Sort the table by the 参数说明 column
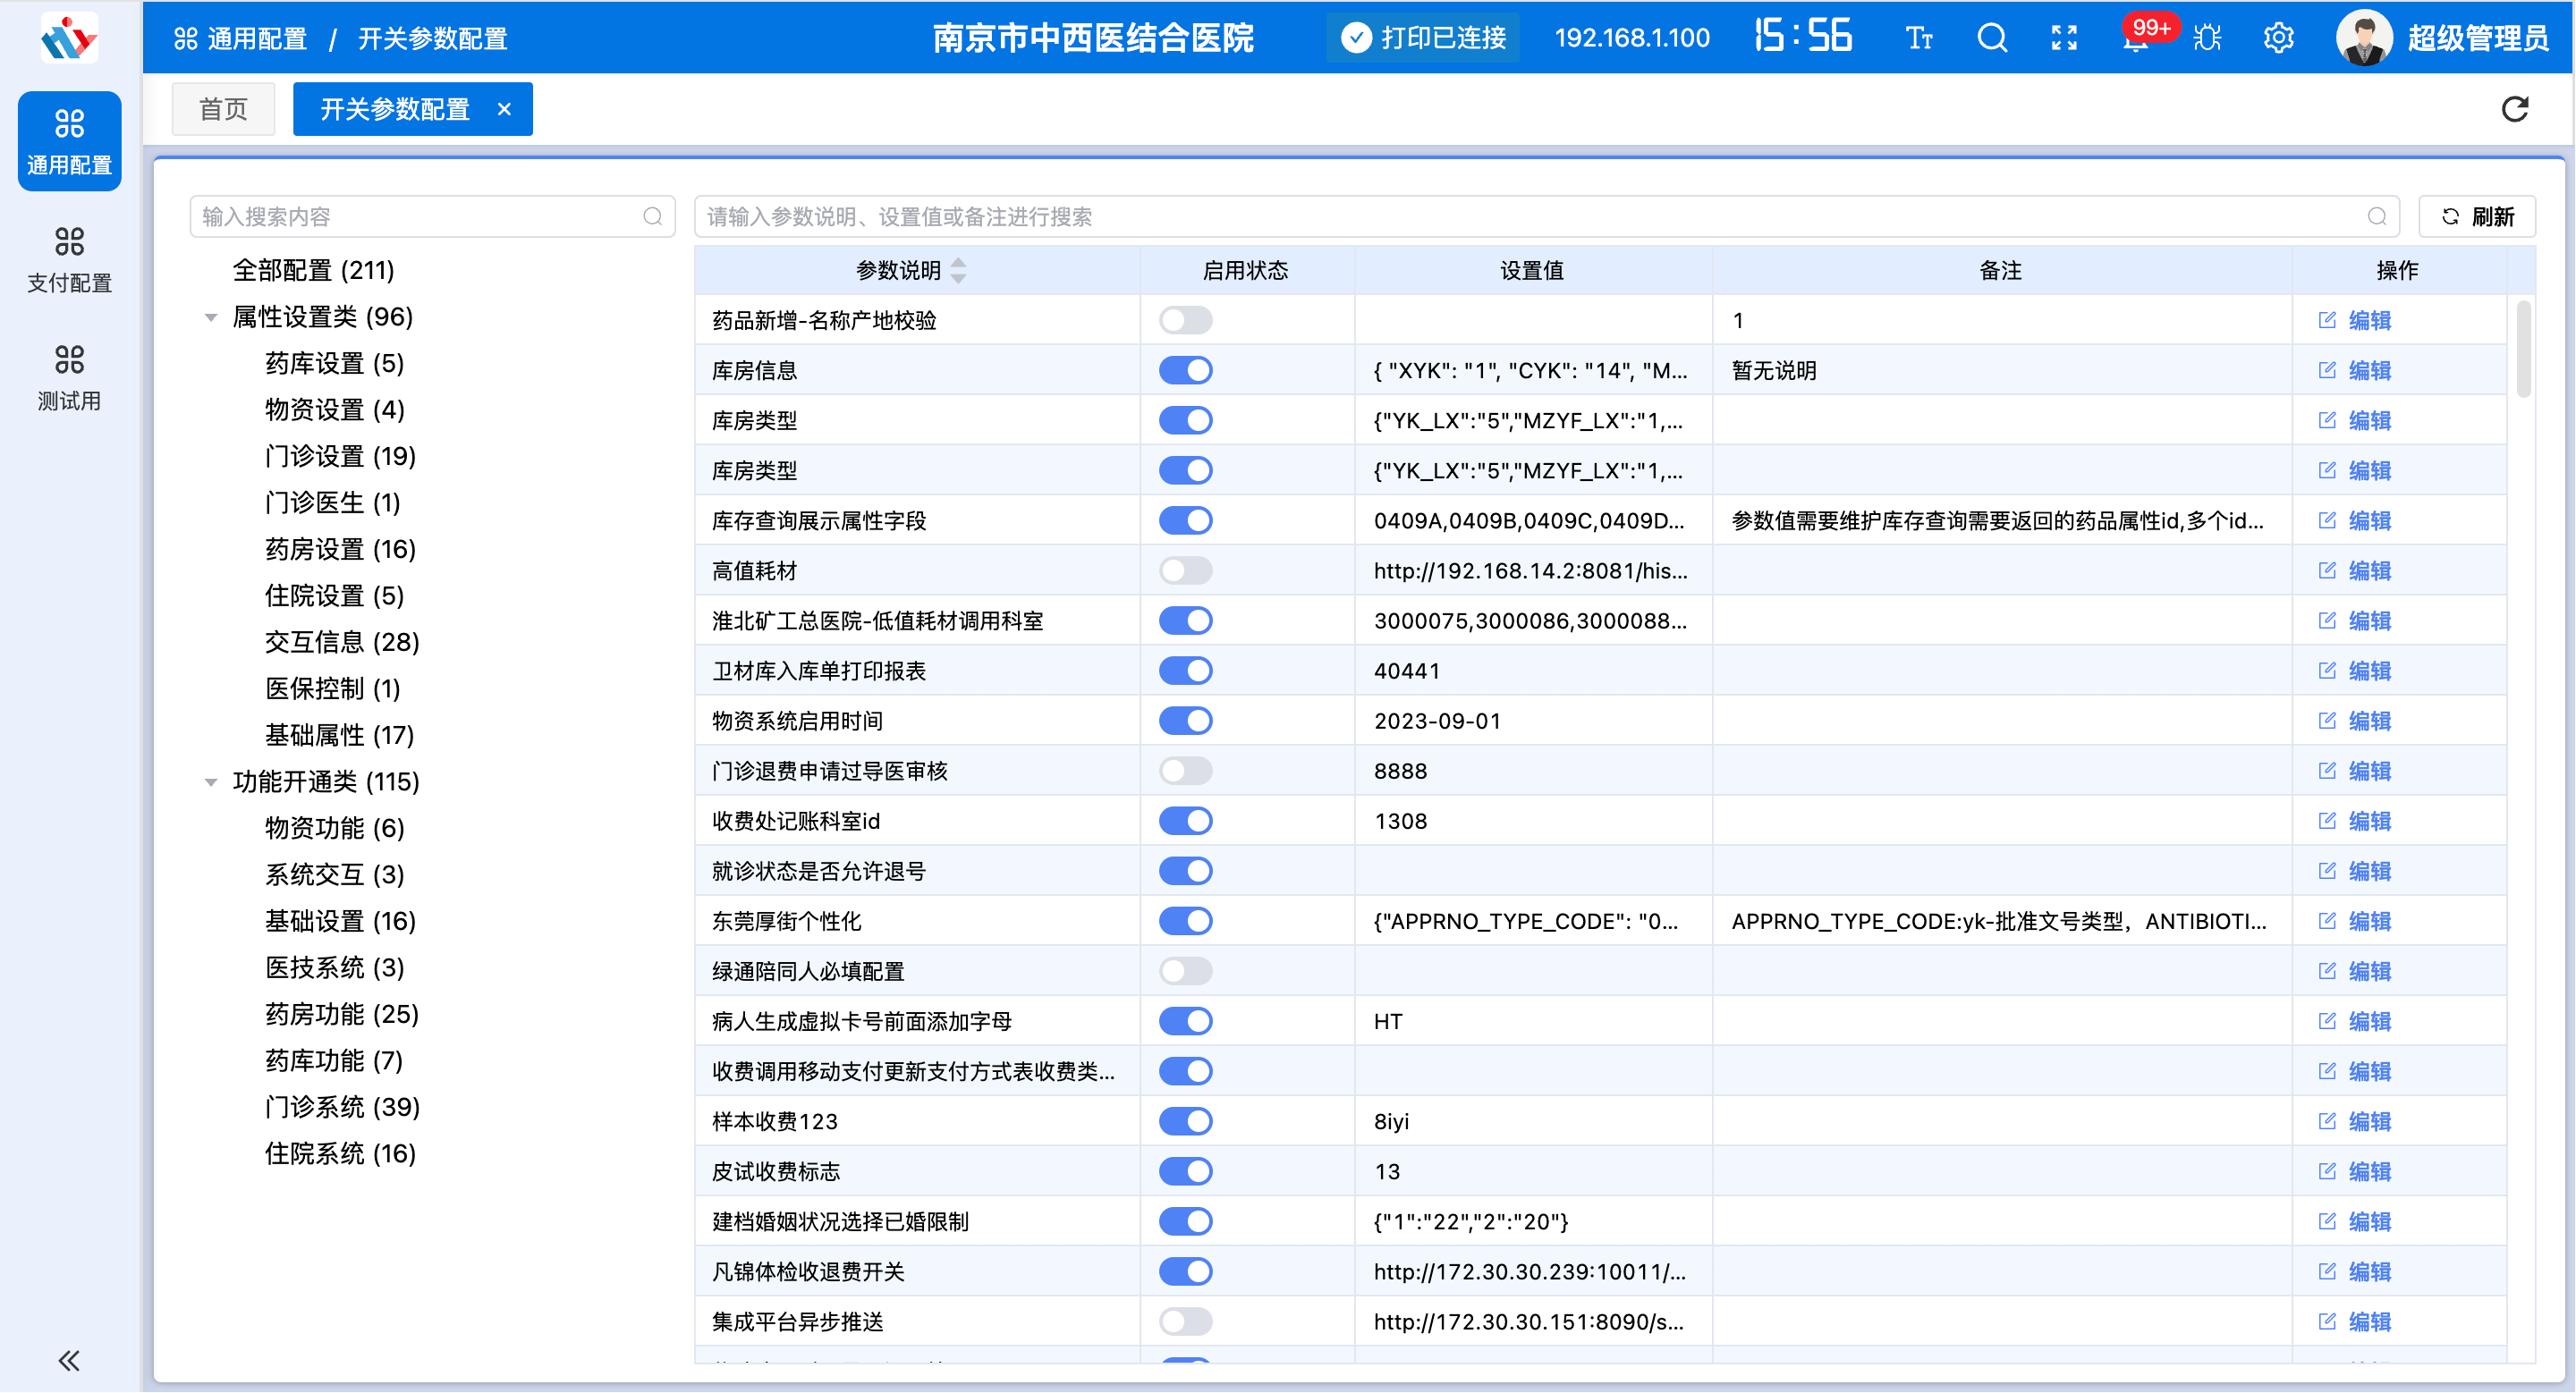The height and width of the screenshot is (1393, 2576). [958, 271]
